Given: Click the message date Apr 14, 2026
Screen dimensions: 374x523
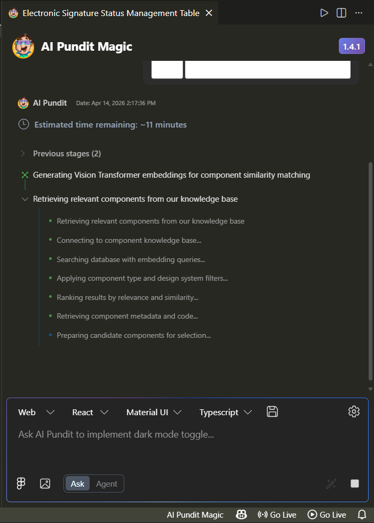Looking at the screenshot, I should click(x=116, y=103).
